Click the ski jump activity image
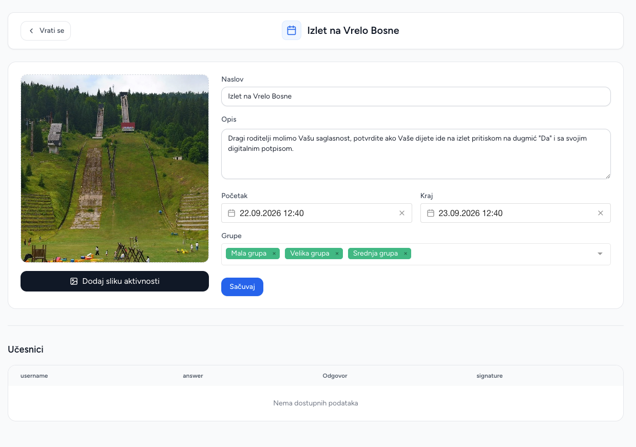Viewport: 636px width, 447px height. click(114, 168)
